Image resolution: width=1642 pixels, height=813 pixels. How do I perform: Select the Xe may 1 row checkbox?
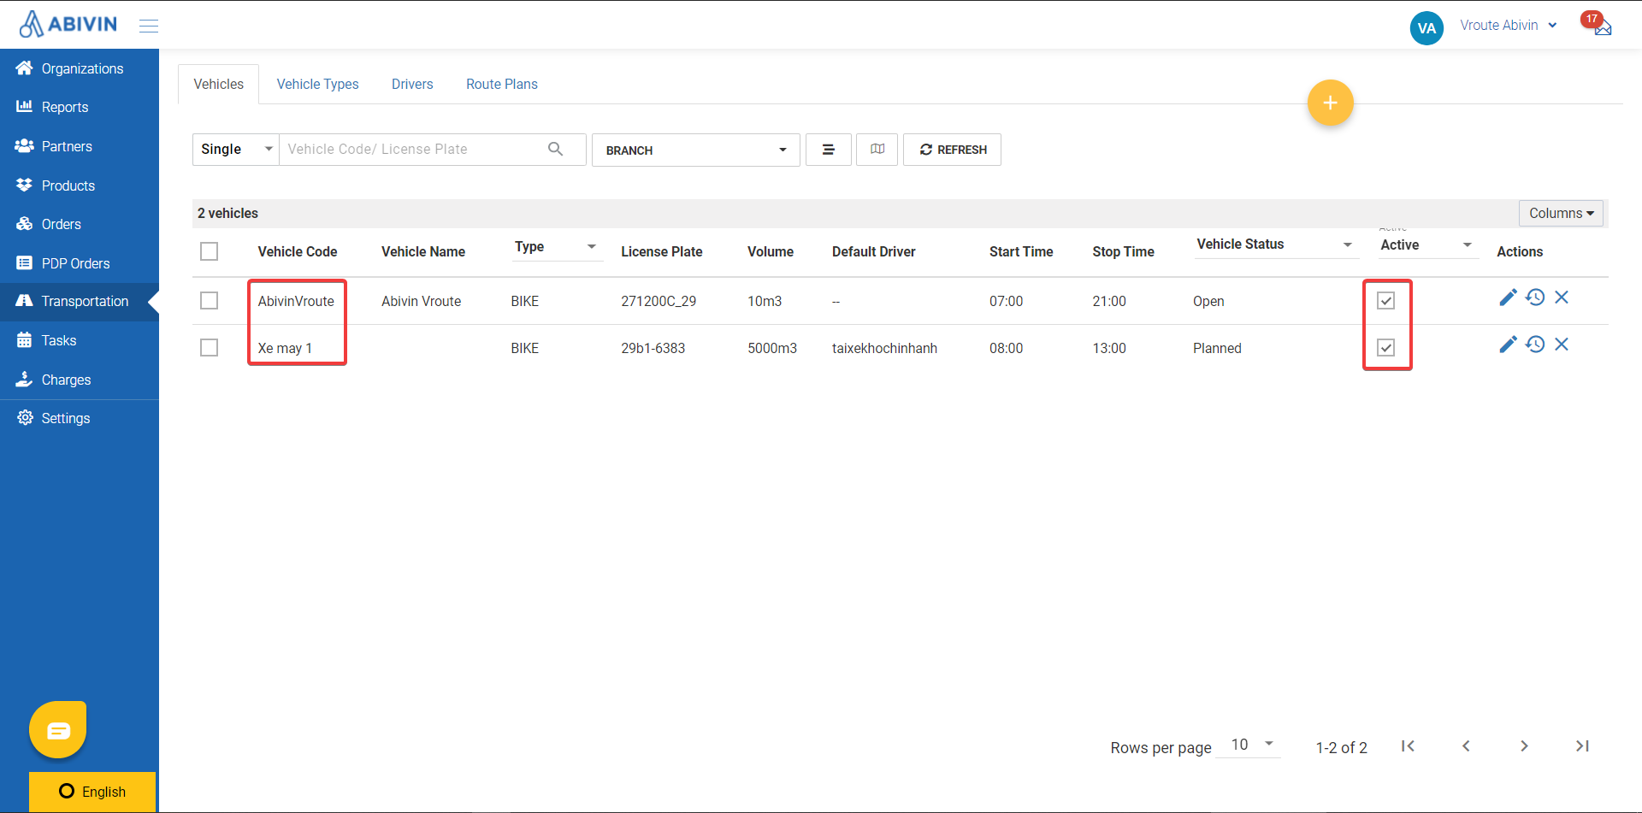coord(209,348)
